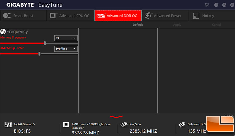The width and height of the screenshot is (235, 136).
Task: Click the Hotkey K key icon
Action: tap(196, 16)
